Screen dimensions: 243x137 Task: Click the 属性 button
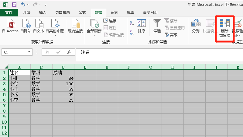pos(110,28)
